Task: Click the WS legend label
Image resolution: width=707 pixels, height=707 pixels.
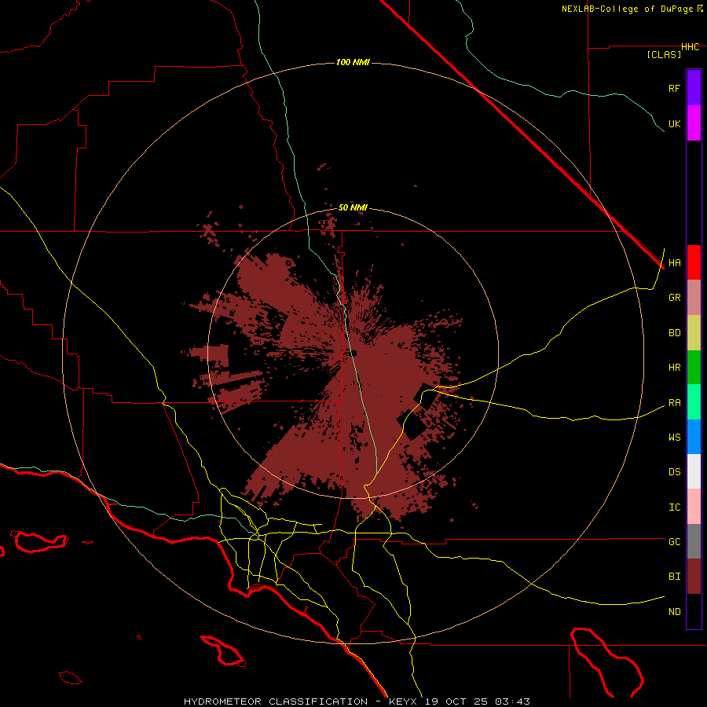Action: click(x=675, y=438)
